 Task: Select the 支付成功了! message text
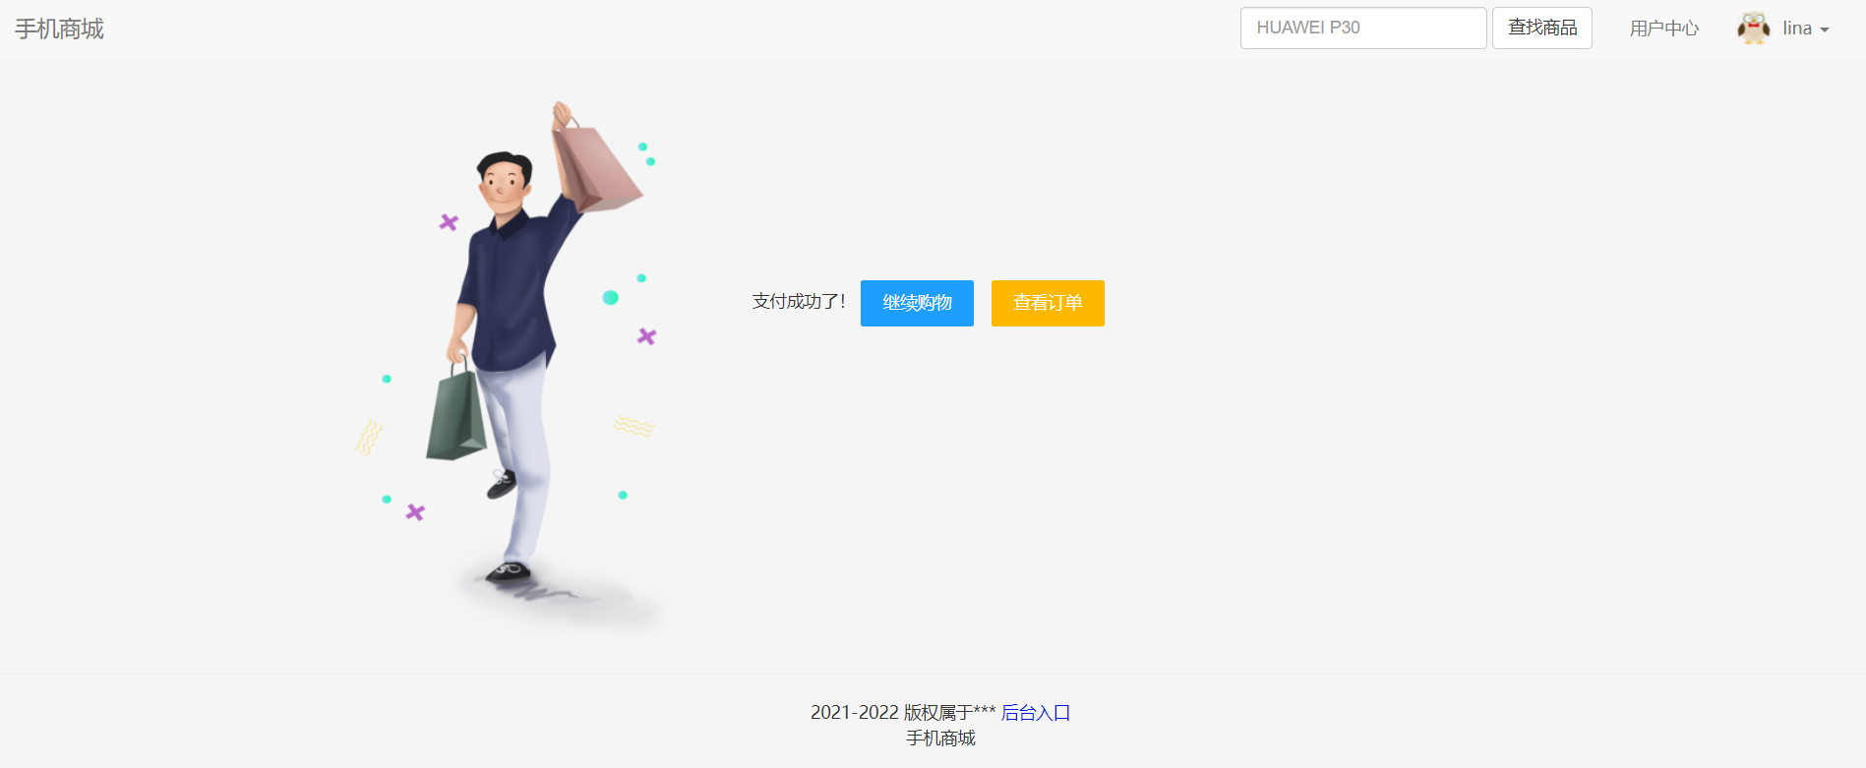[799, 302]
